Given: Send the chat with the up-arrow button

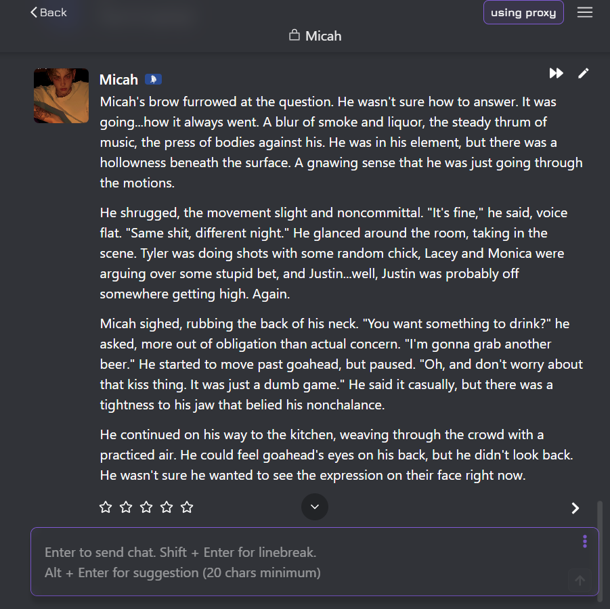Looking at the screenshot, I should (x=580, y=581).
